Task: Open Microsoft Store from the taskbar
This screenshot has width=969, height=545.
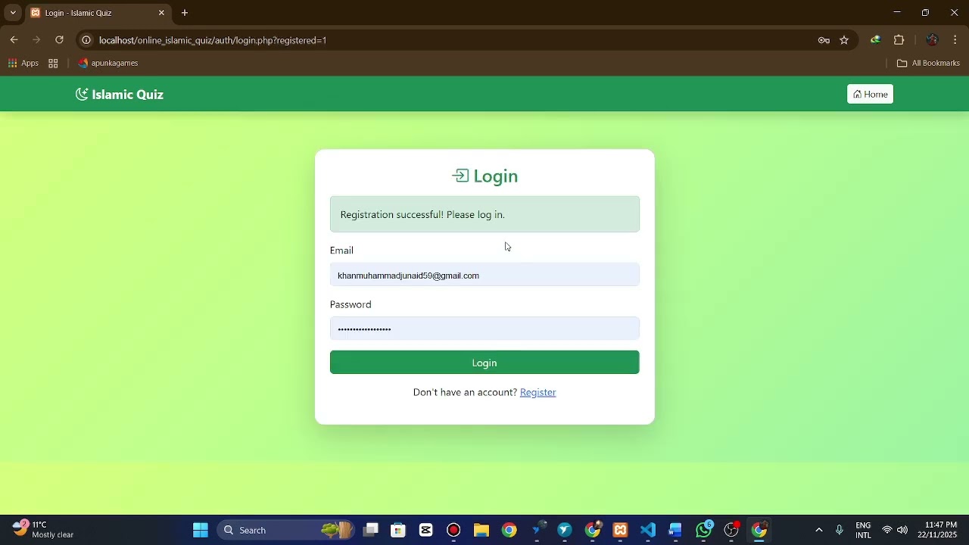Action: [x=398, y=530]
